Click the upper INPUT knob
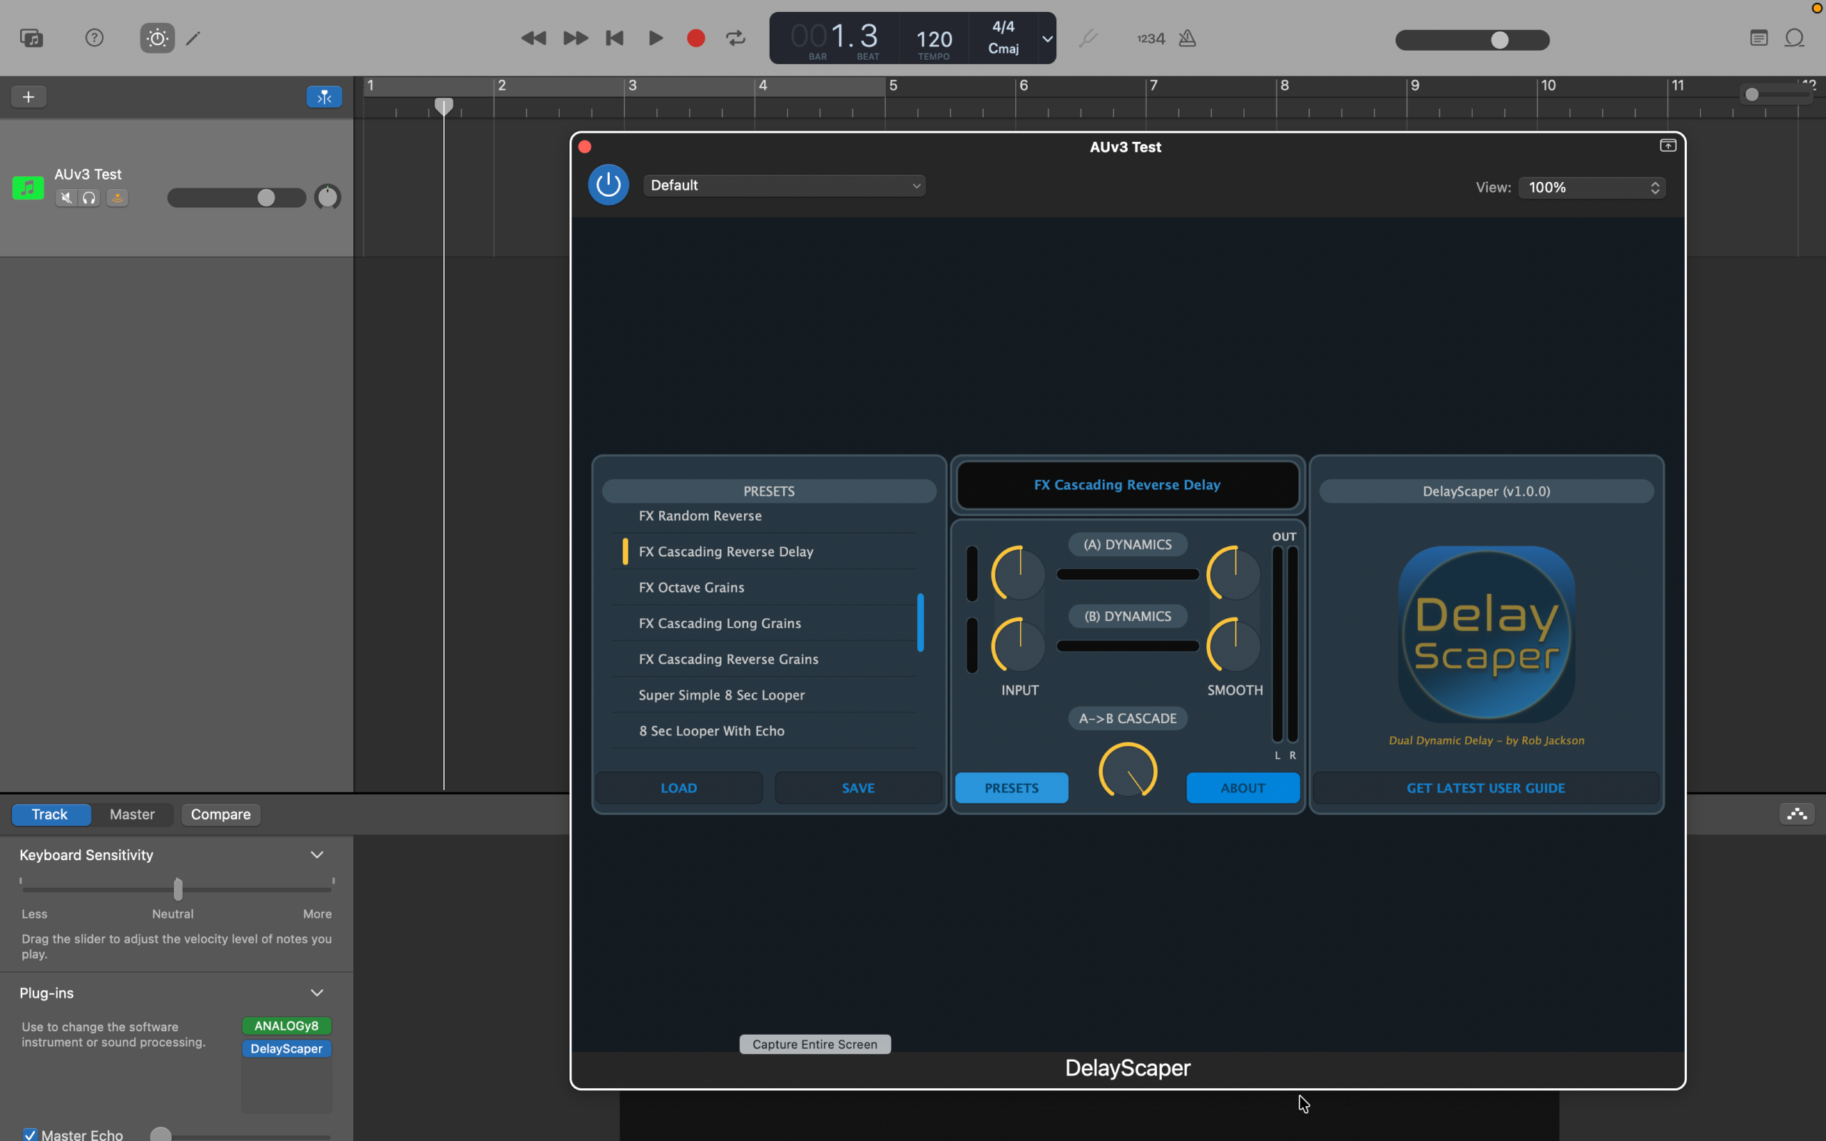Screen dimensions: 1826x1141 [x=1019, y=573]
